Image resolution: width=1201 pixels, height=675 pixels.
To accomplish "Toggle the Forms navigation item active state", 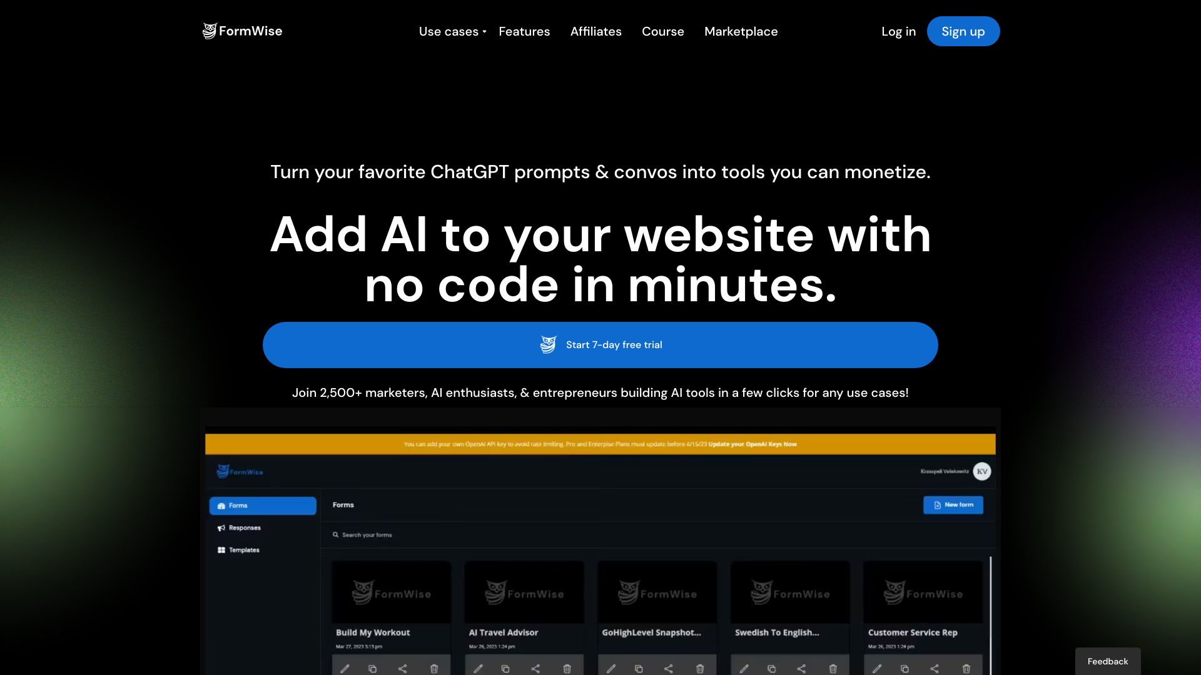I will (x=262, y=505).
